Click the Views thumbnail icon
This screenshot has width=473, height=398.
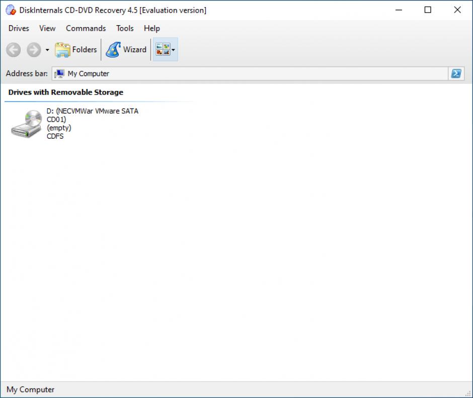pyautogui.click(x=163, y=49)
